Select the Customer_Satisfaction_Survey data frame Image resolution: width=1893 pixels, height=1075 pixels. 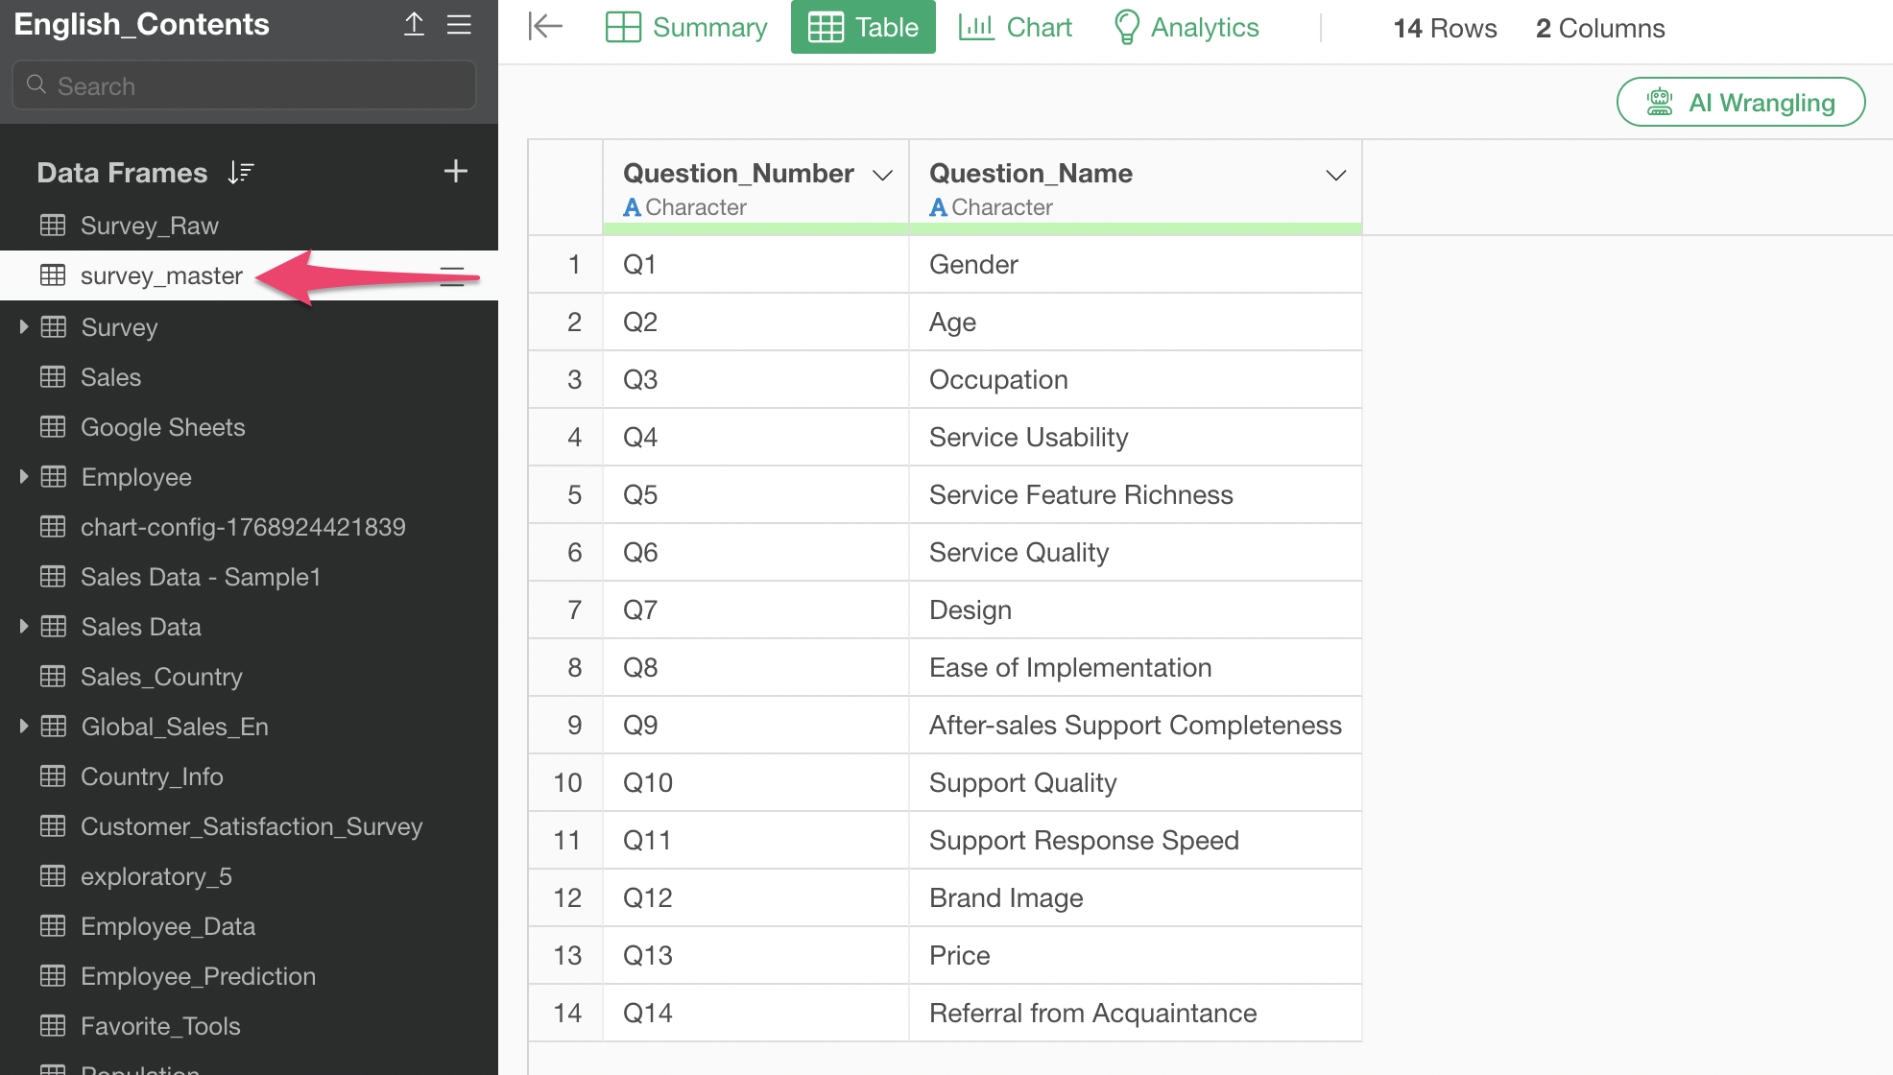(x=252, y=826)
